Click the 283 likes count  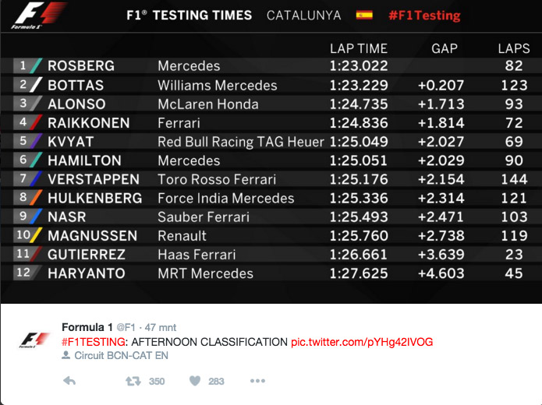point(216,381)
